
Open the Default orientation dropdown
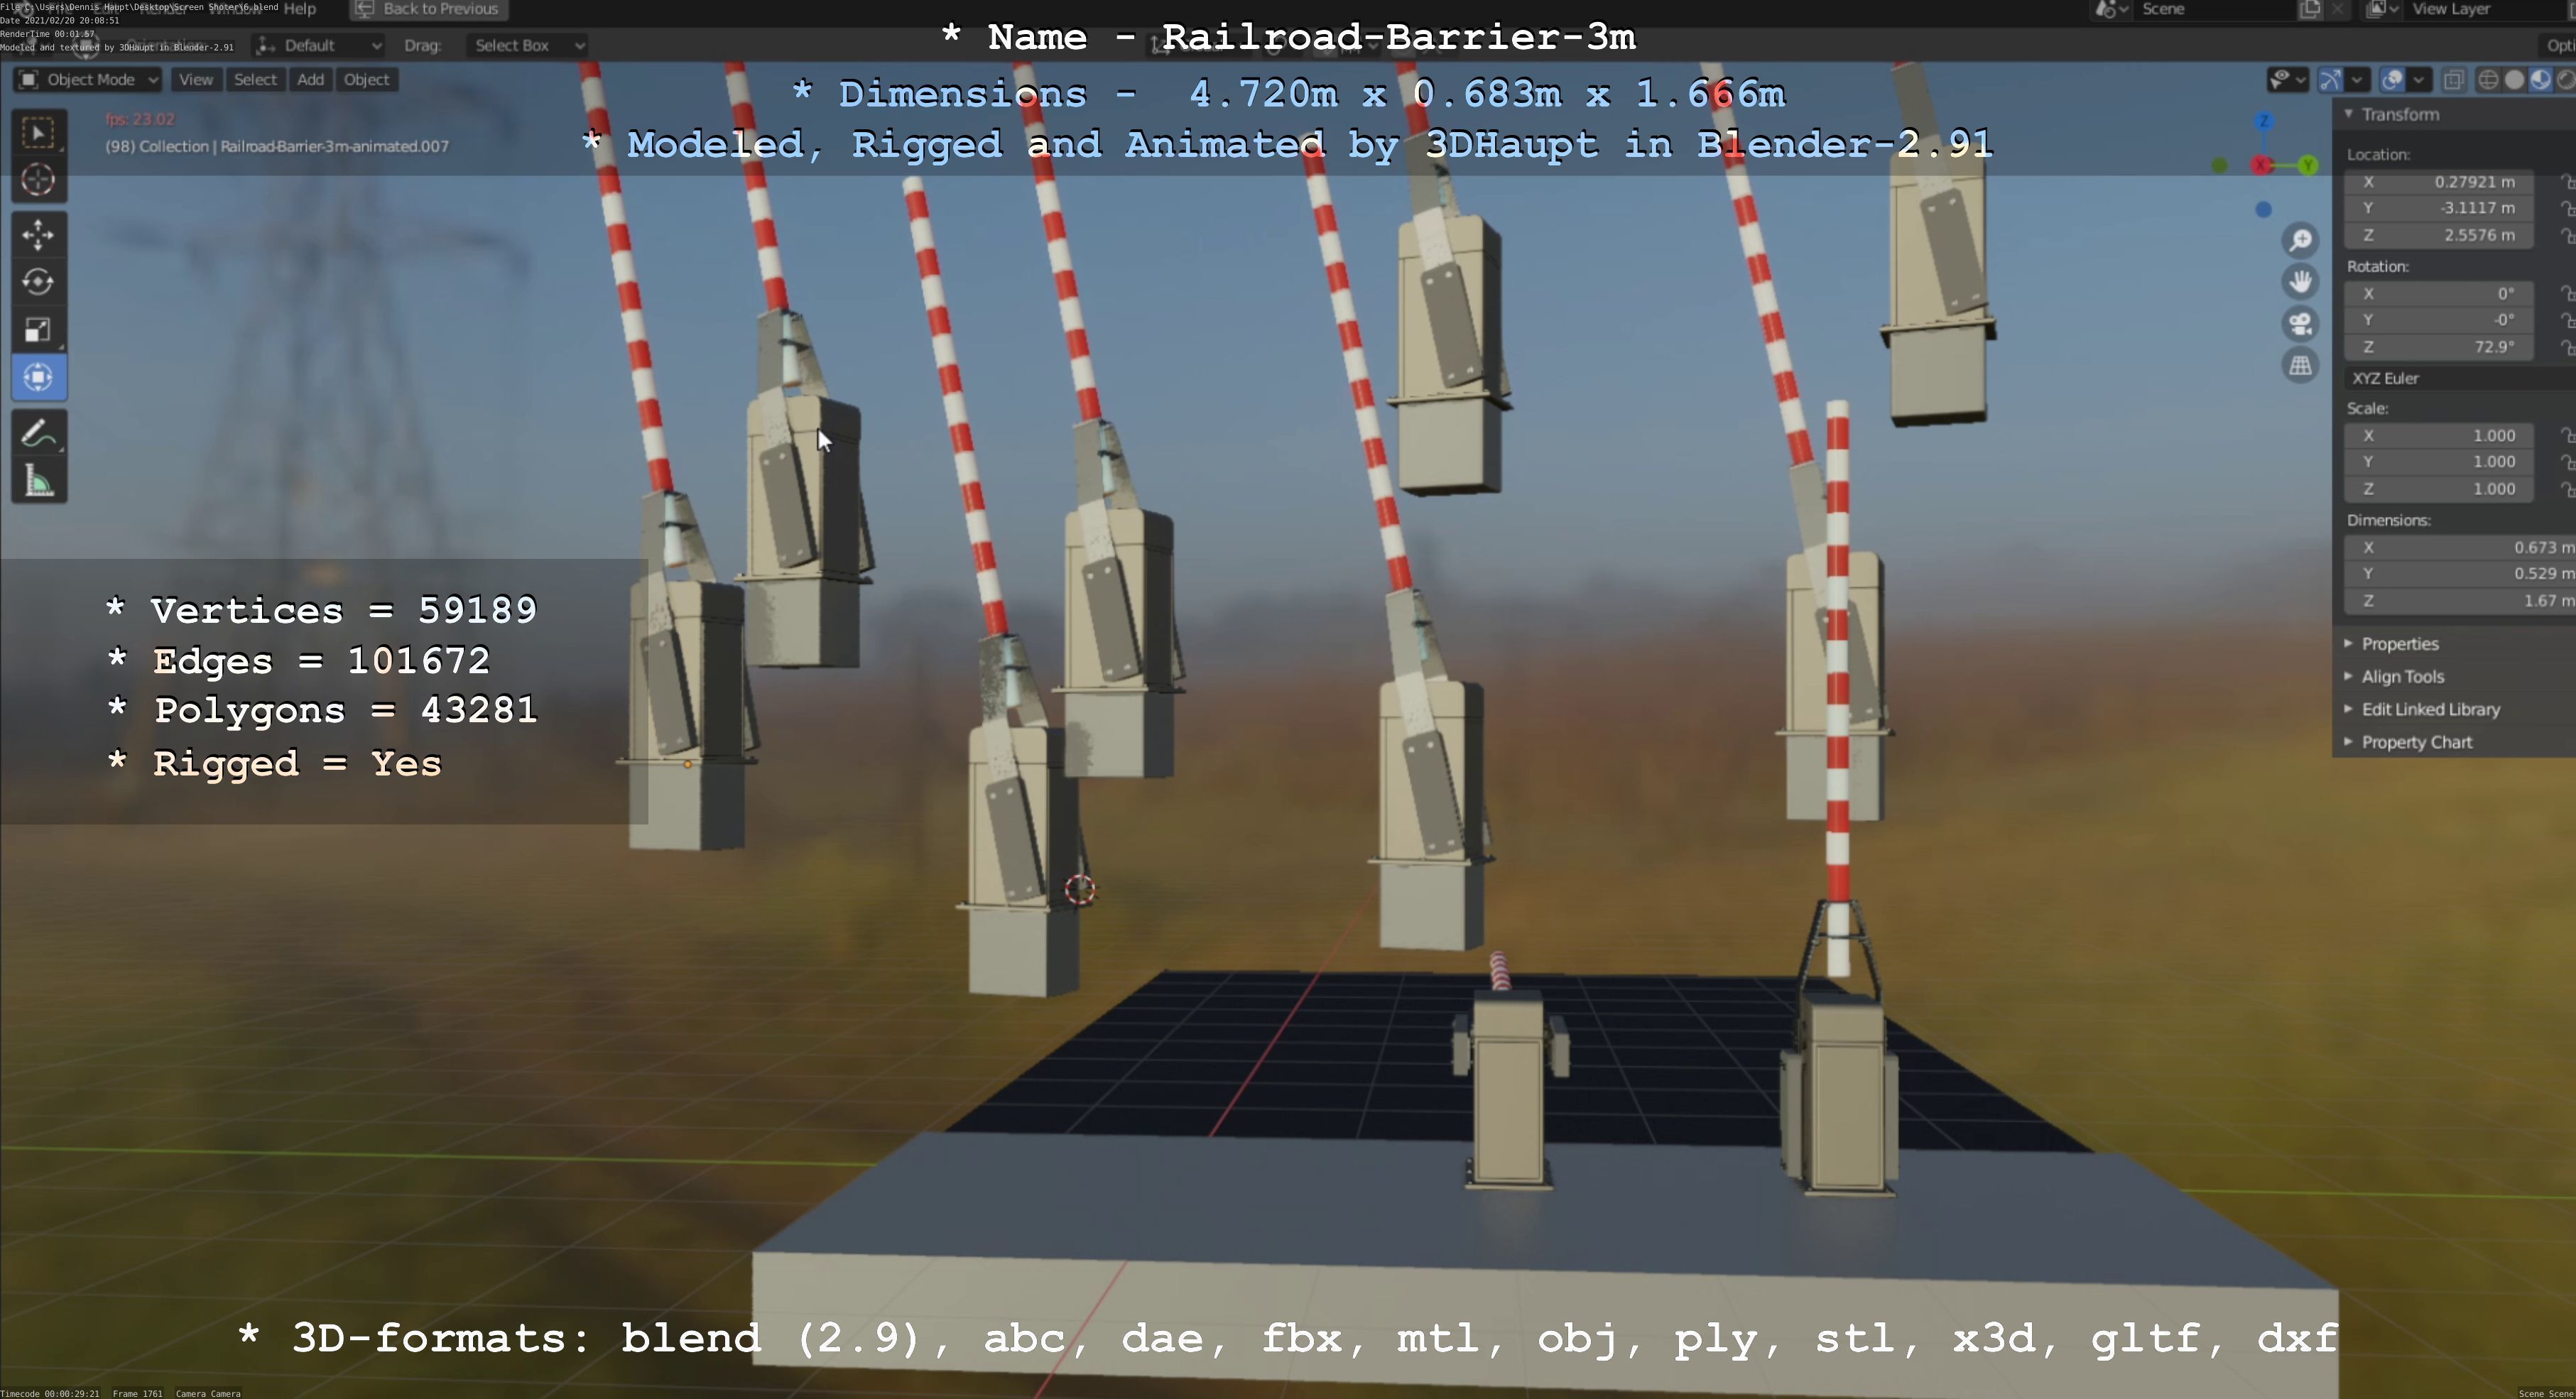(x=318, y=46)
